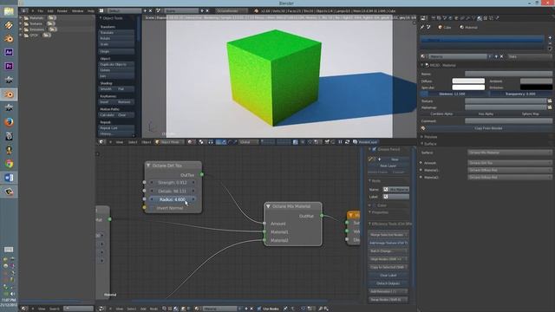This screenshot has height=312, width=555.
Task: Open Microsoft Word from the taskbar
Action: [9, 178]
